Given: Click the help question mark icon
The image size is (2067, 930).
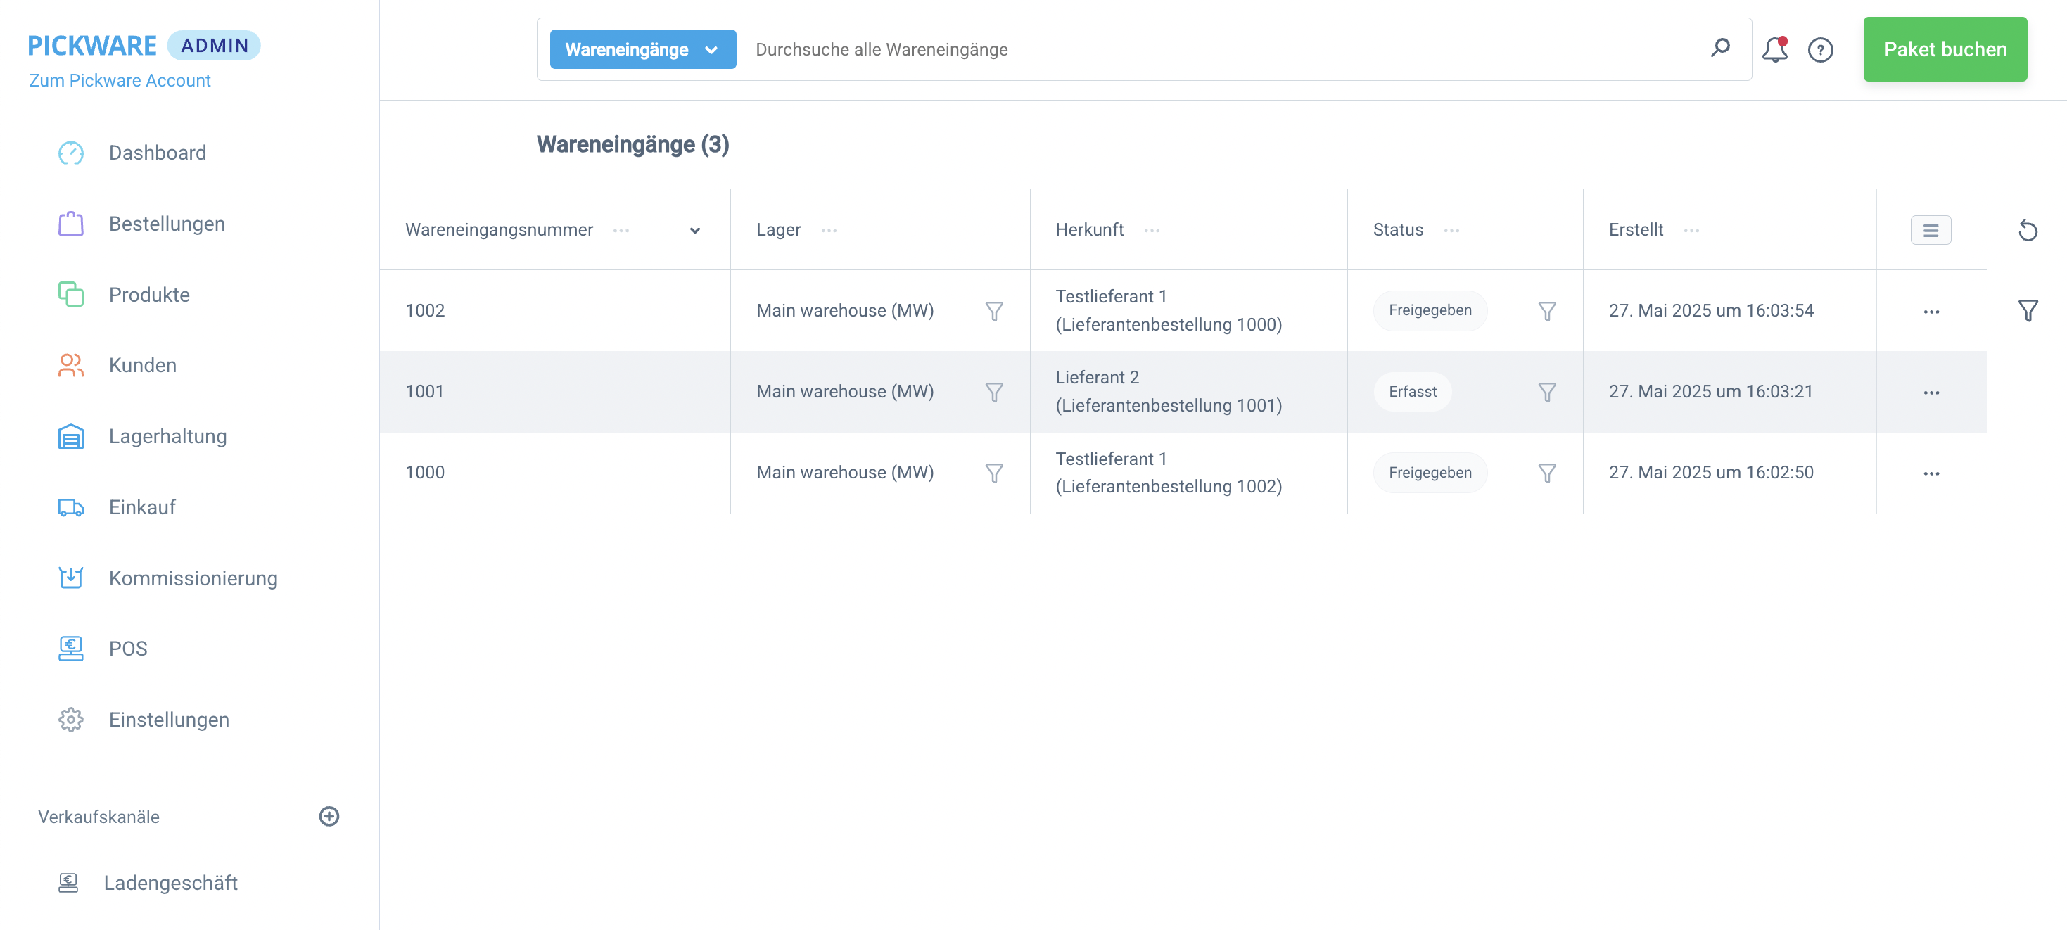Looking at the screenshot, I should (x=1820, y=50).
